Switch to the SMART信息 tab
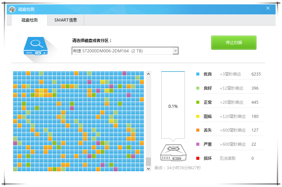Image resolution: width=282 pixels, height=187 pixels. (x=66, y=20)
